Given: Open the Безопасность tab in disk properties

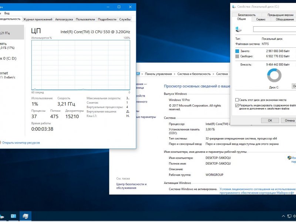Looking at the screenshot, I should [x=247, y=15].
